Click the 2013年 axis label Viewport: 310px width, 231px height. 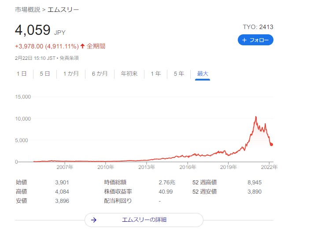point(147,167)
